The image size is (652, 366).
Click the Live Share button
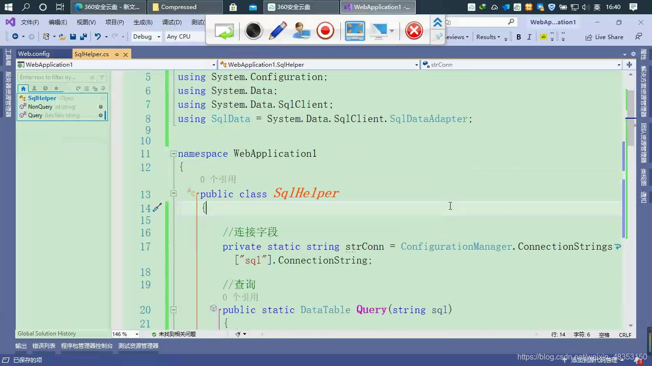tap(604, 37)
